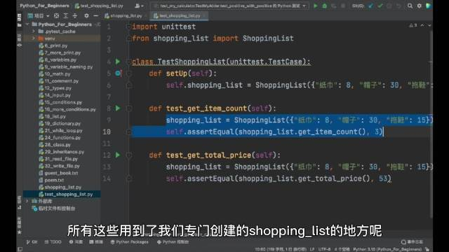
Task: Open the event log in status bar
Action: (412, 241)
